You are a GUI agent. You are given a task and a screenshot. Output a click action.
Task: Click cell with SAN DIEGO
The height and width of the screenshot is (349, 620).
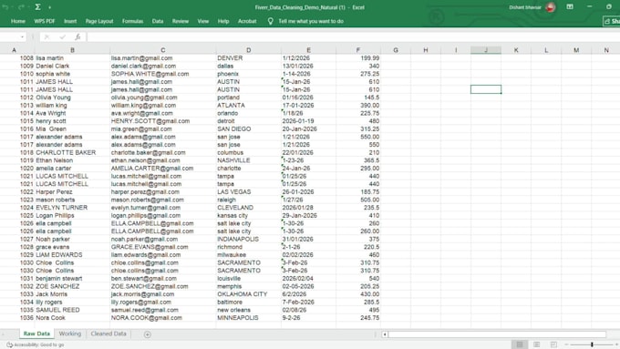(248, 128)
